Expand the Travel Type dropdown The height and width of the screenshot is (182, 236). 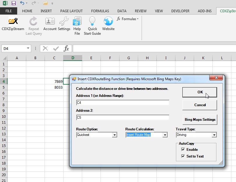(214, 135)
